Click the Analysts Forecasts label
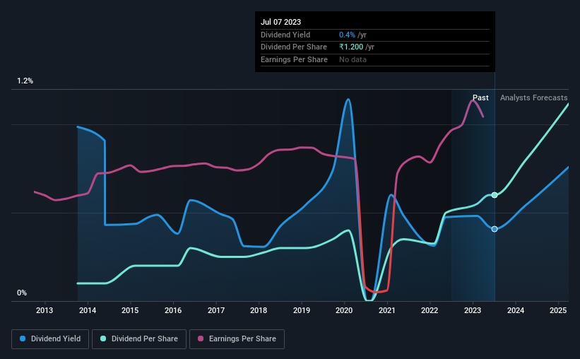Image resolution: width=580 pixels, height=359 pixels. tap(534, 98)
